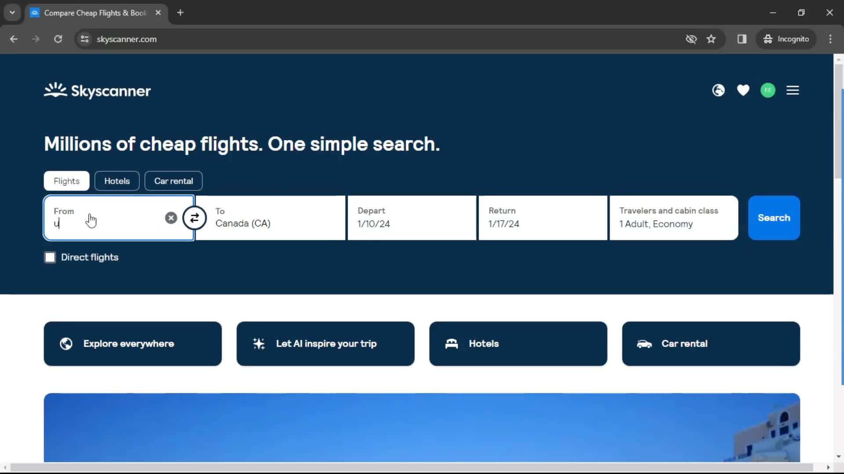Expand the Travelers and cabin class dropdown
844x474 pixels.
tap(674, 218)
